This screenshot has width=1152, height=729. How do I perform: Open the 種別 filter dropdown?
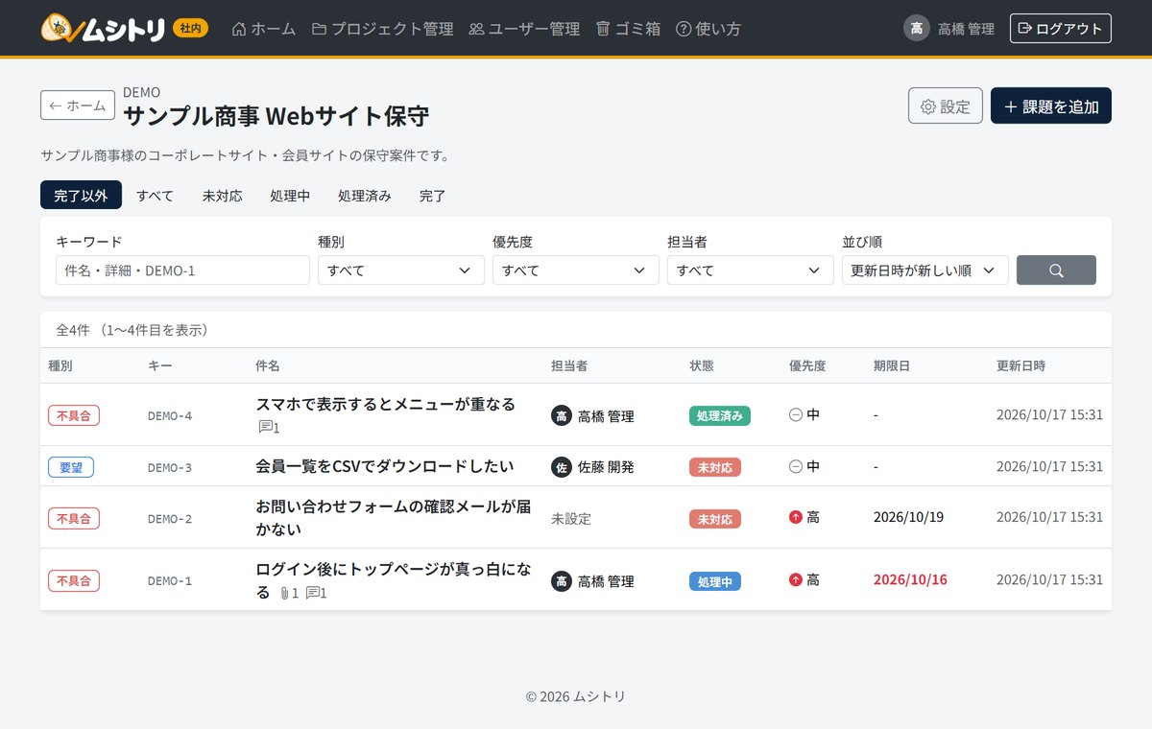[401, 270]
